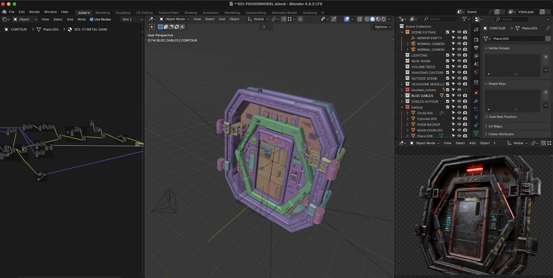553x278 pixels.
Task: Open the Slot 1 material slot dropdown
Action: click(x=132, y=19)
